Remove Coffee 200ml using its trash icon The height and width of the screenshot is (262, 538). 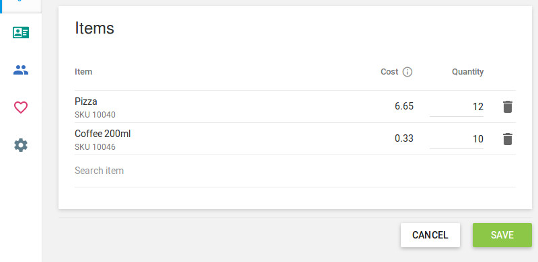point(508,139)
